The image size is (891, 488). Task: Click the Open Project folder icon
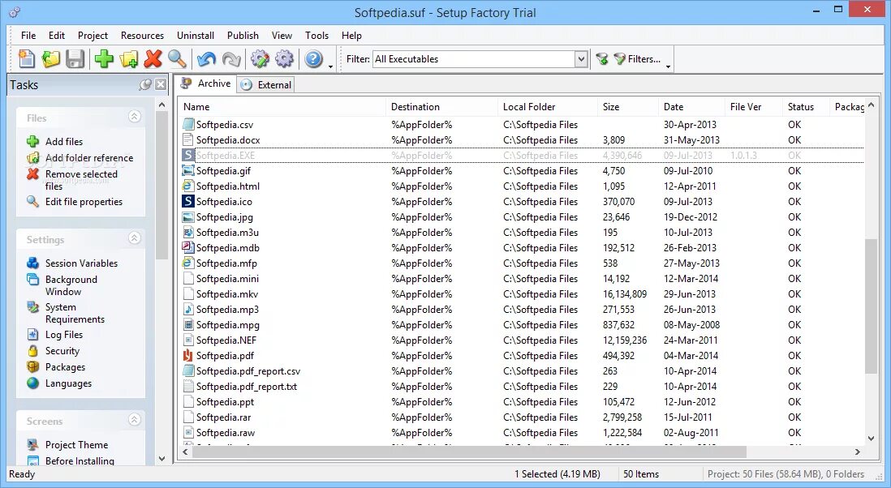(51, 59)
